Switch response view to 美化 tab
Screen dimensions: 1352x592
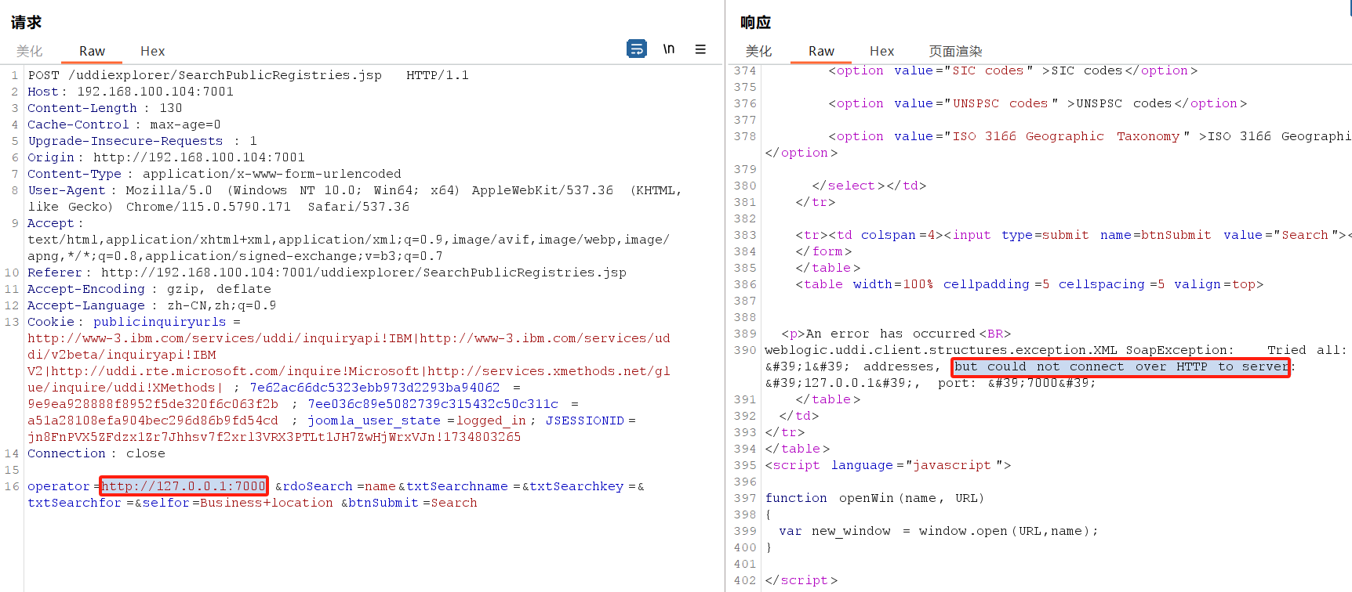click(x=758, y=51)
